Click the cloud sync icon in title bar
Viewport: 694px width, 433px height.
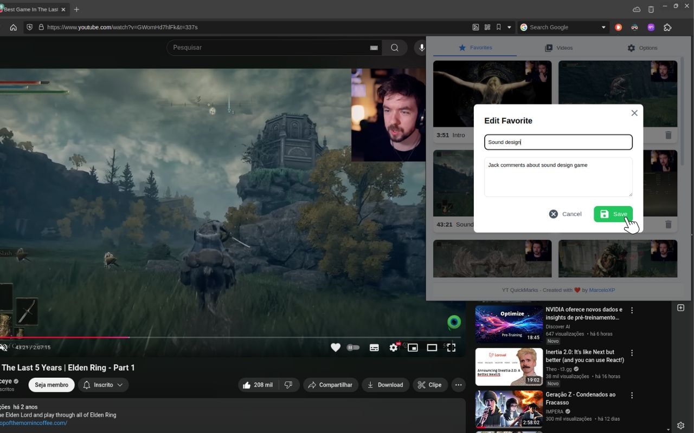tap(637, 9)
